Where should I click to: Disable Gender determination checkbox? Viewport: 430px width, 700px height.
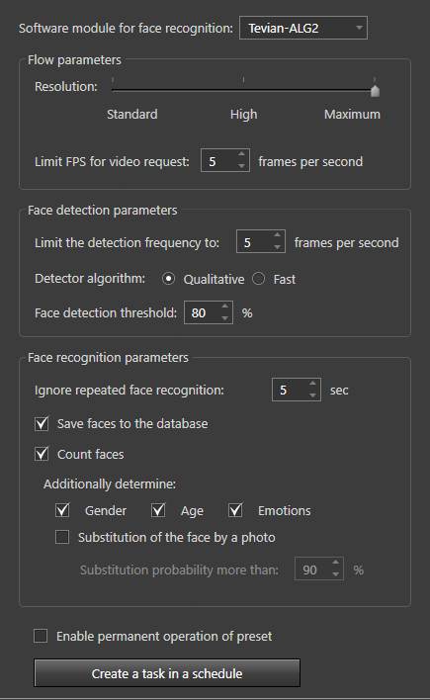pyautogui.click(x=62, y=510)
